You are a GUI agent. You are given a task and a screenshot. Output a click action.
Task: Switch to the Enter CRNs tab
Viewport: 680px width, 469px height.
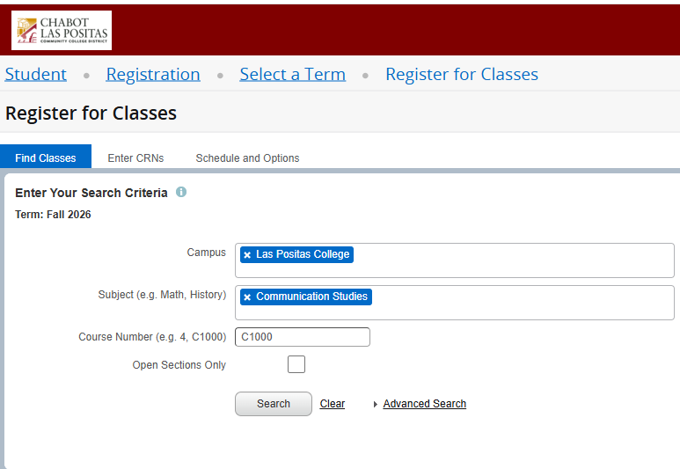pos(135,158)
